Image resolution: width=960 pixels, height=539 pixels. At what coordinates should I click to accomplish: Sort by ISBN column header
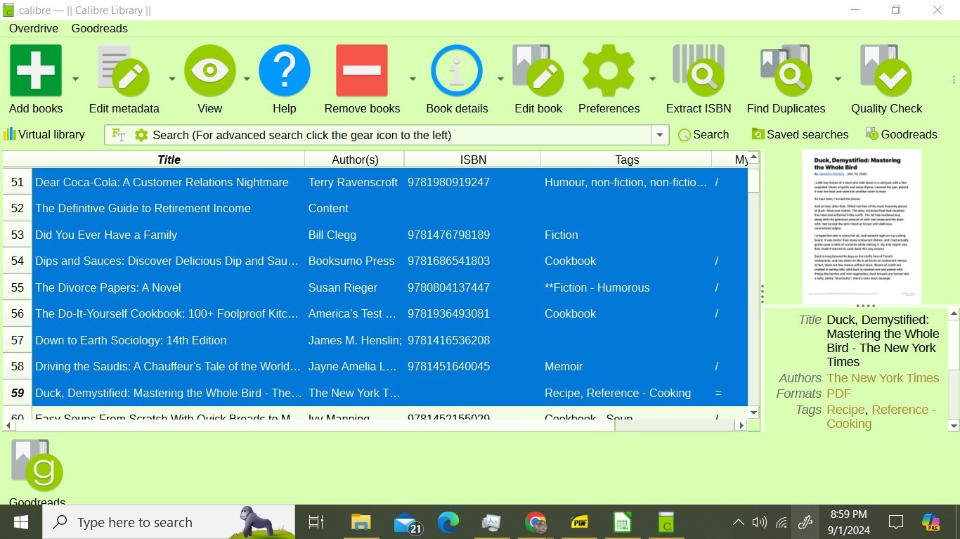(x=473, y=160)
